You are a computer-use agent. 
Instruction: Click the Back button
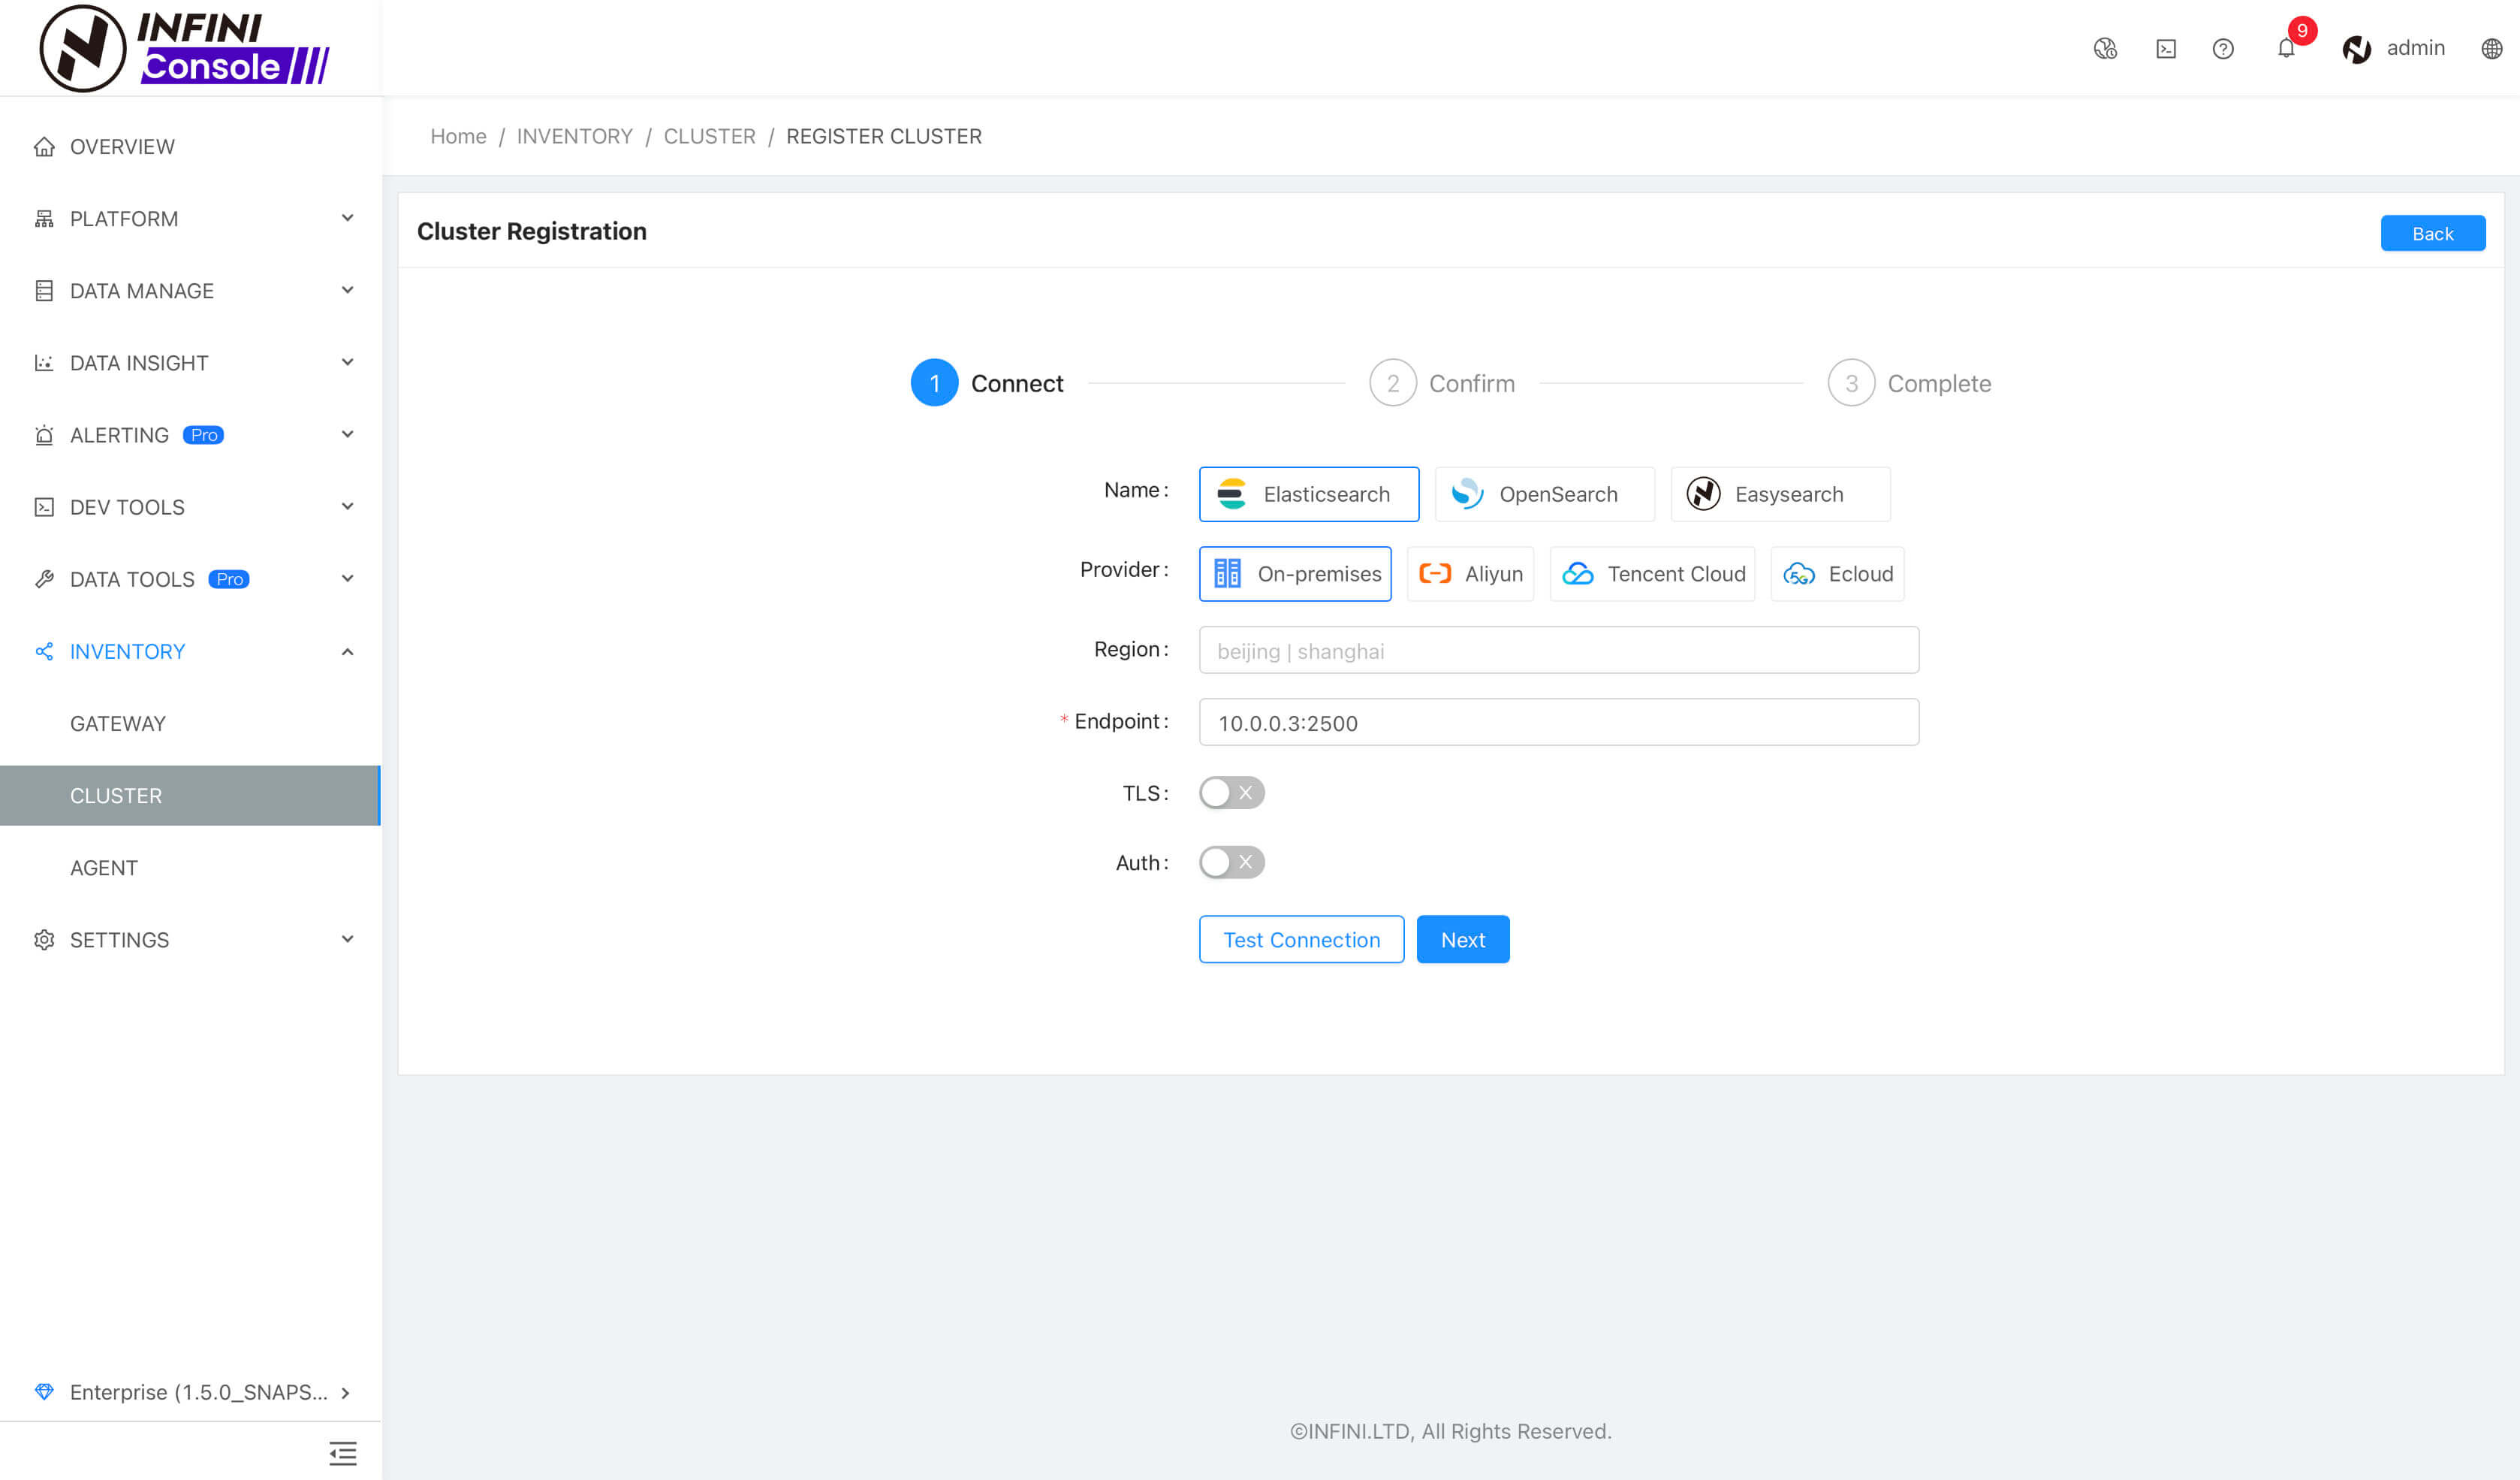pyautogui.click(x=2432, y=233)
